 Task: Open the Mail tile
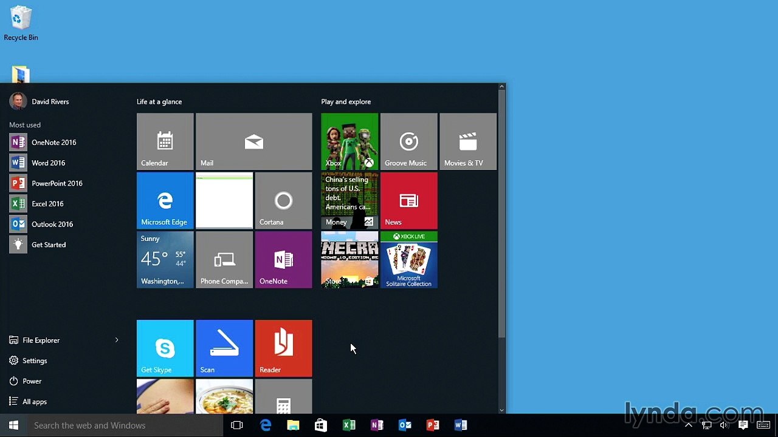click(x=254, y=141)
